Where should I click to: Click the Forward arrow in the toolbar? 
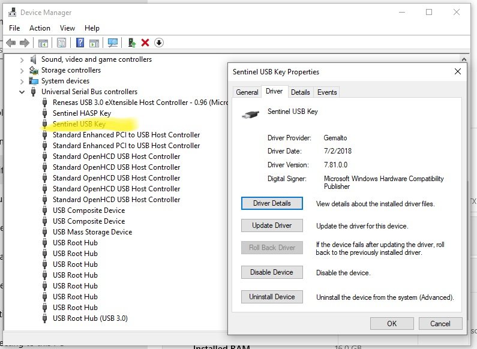point(25,43)
